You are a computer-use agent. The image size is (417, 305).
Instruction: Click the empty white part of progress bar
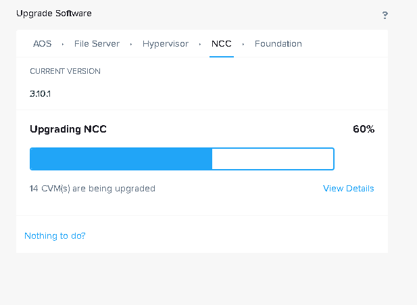pos(273,159)
